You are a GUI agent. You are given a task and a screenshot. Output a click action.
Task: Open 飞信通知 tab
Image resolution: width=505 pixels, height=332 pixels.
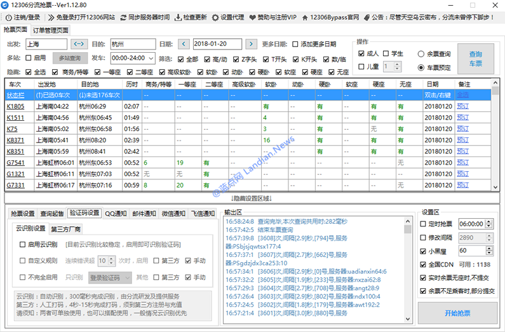coord(203,213)
